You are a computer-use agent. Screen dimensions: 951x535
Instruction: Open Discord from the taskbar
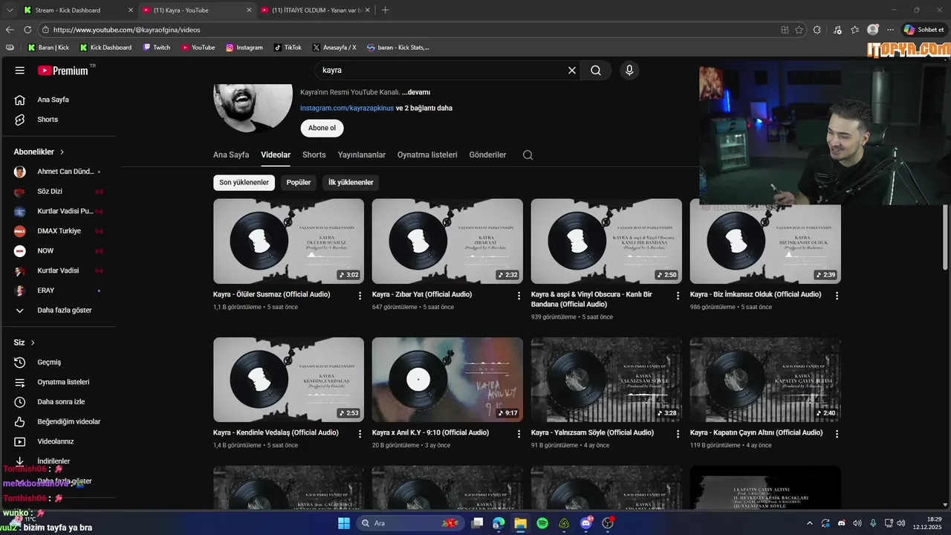(x=586, y=523)
